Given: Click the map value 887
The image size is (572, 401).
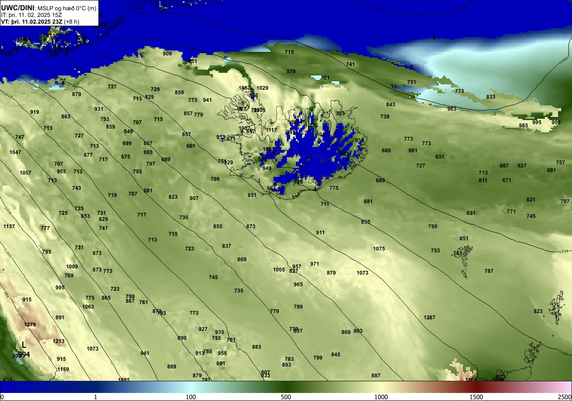Looking at the screenshot, I should (x=376, y=376).
